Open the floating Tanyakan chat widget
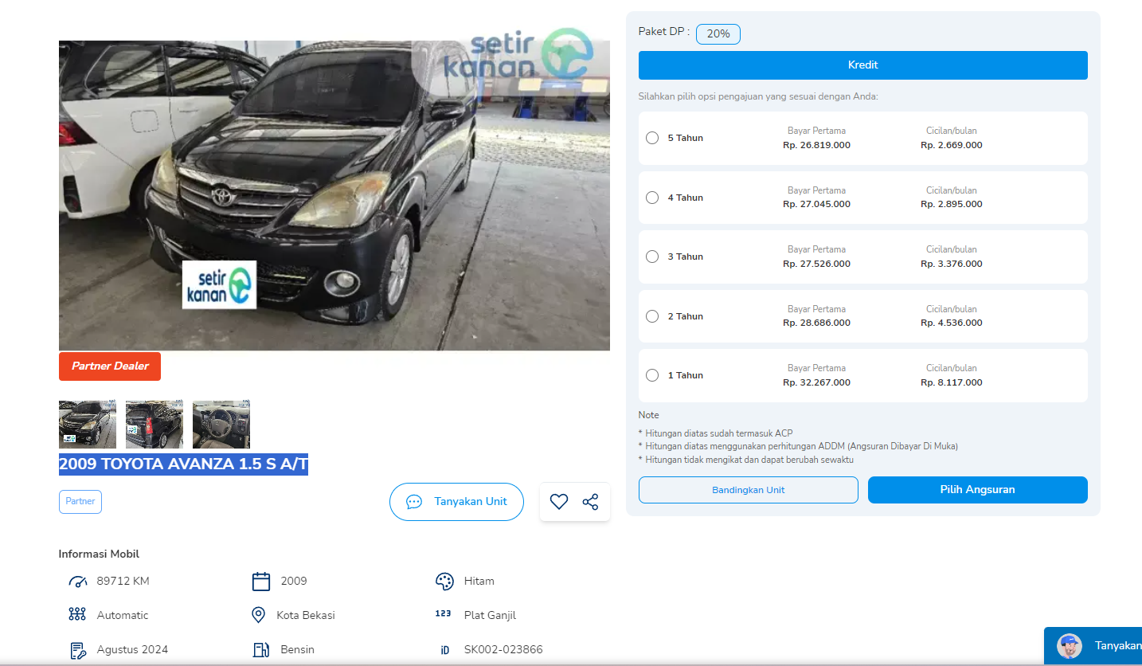 tap(1093, 646)
